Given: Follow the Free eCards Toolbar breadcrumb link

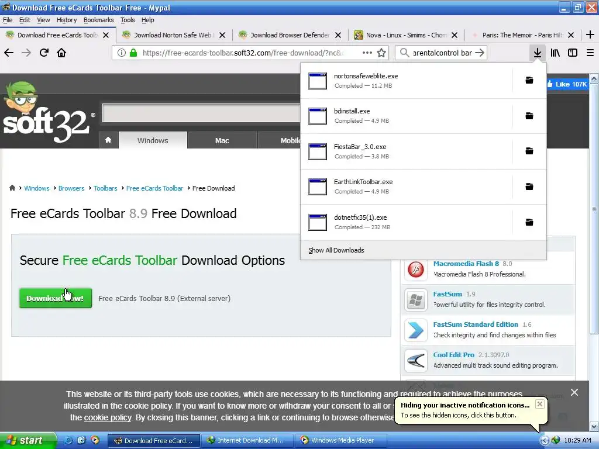Looking at the screenshot, I should pyautogui.click(x=154, y=188).
